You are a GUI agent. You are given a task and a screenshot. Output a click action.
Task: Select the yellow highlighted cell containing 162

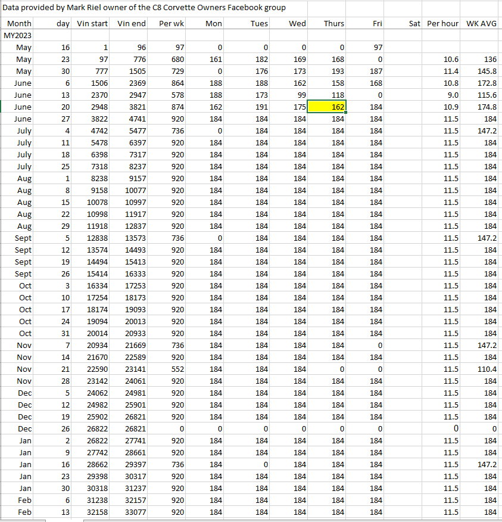(x=326, y=107)
